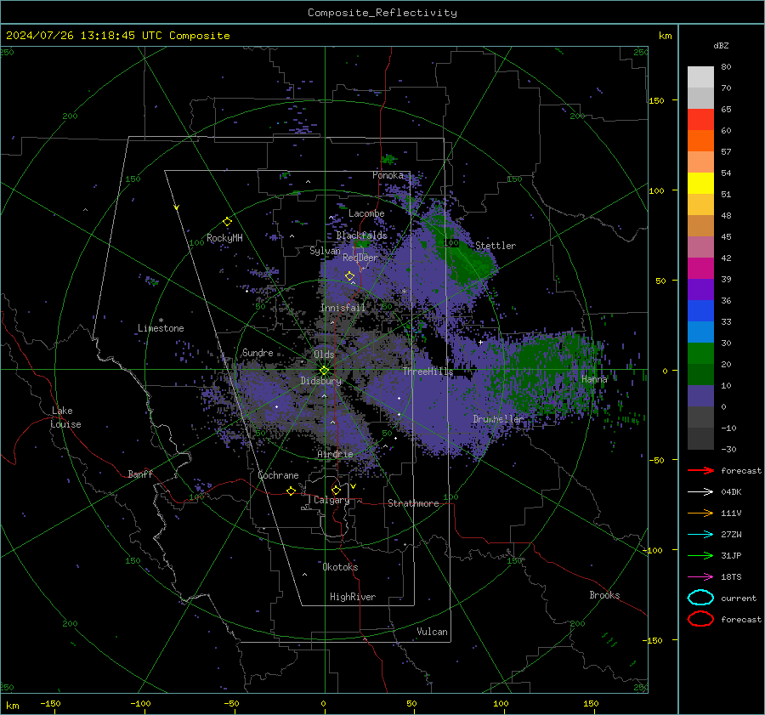Click the Limestone label
765x715 pixels.
point(161,328)
